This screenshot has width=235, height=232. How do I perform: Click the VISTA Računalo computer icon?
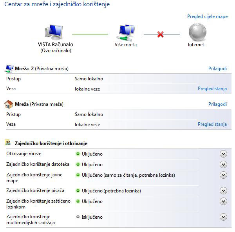point(54,33)
